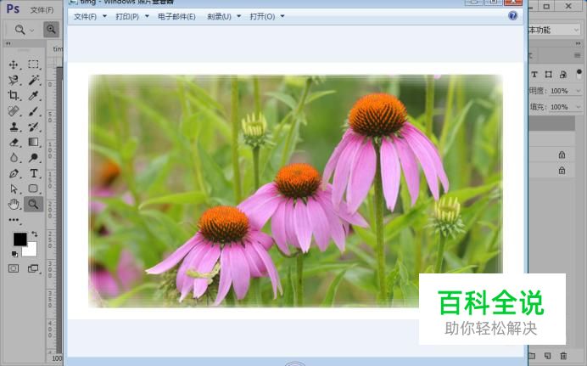
Task: Filter layers by type (T) icon
Action: pos(534,75)
